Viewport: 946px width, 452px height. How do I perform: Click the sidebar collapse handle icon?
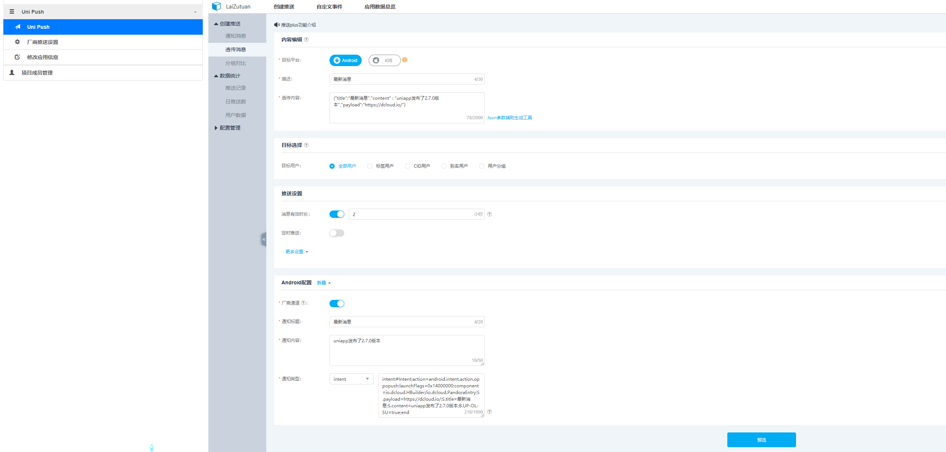point(264,239)
